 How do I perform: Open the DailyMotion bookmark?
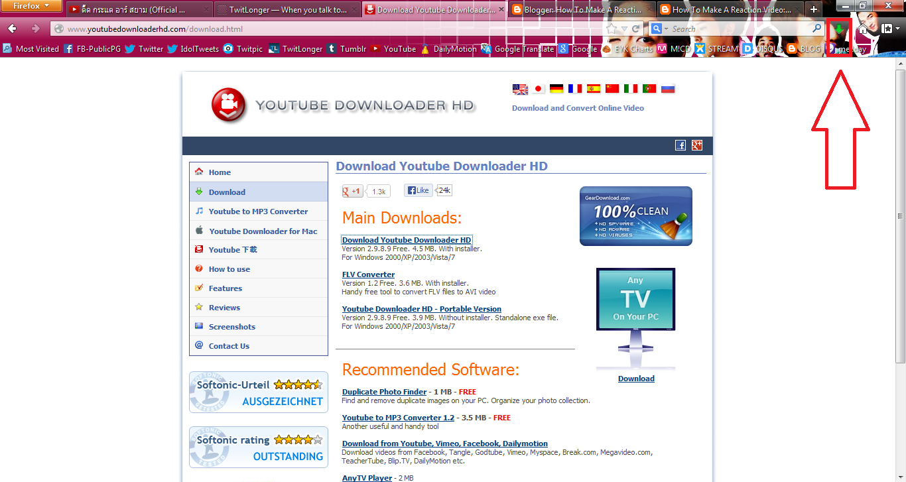tap(449, 48)
